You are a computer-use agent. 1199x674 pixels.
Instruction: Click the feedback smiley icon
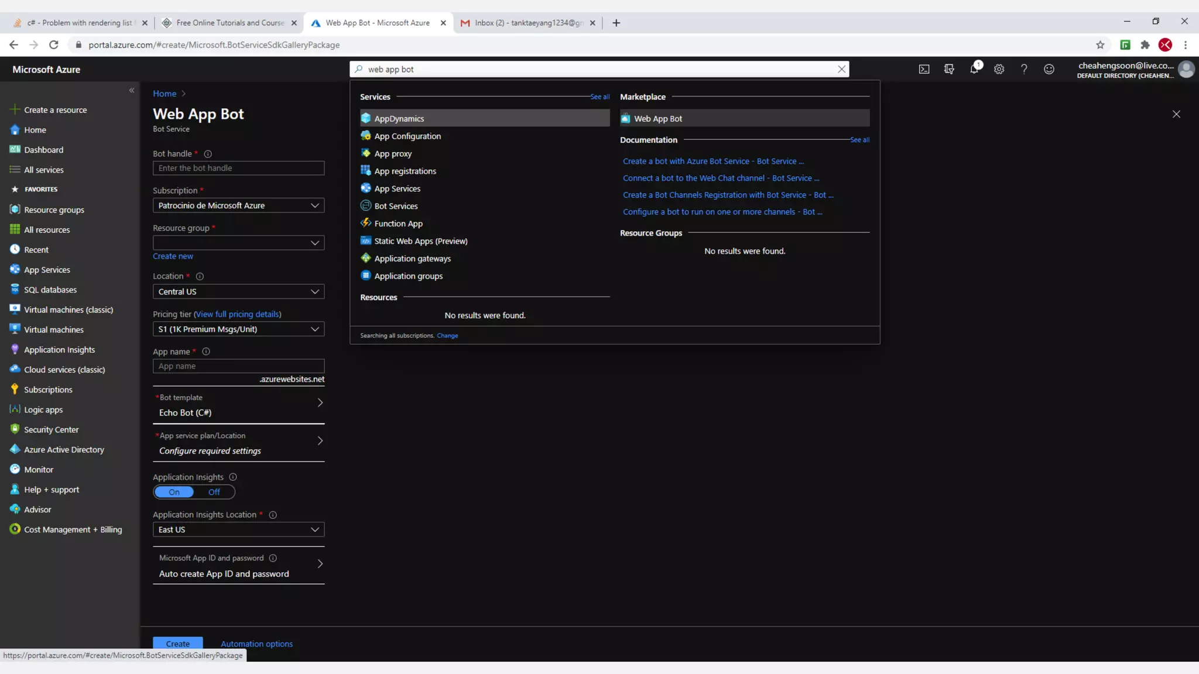[x=1049, y=69]
